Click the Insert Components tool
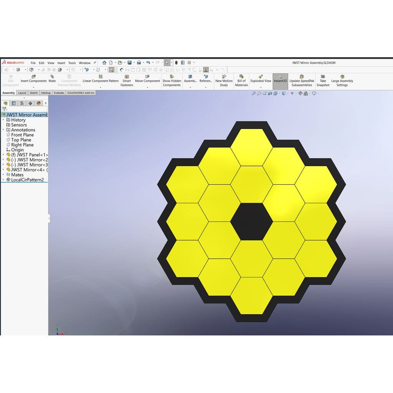 point(34,79)
